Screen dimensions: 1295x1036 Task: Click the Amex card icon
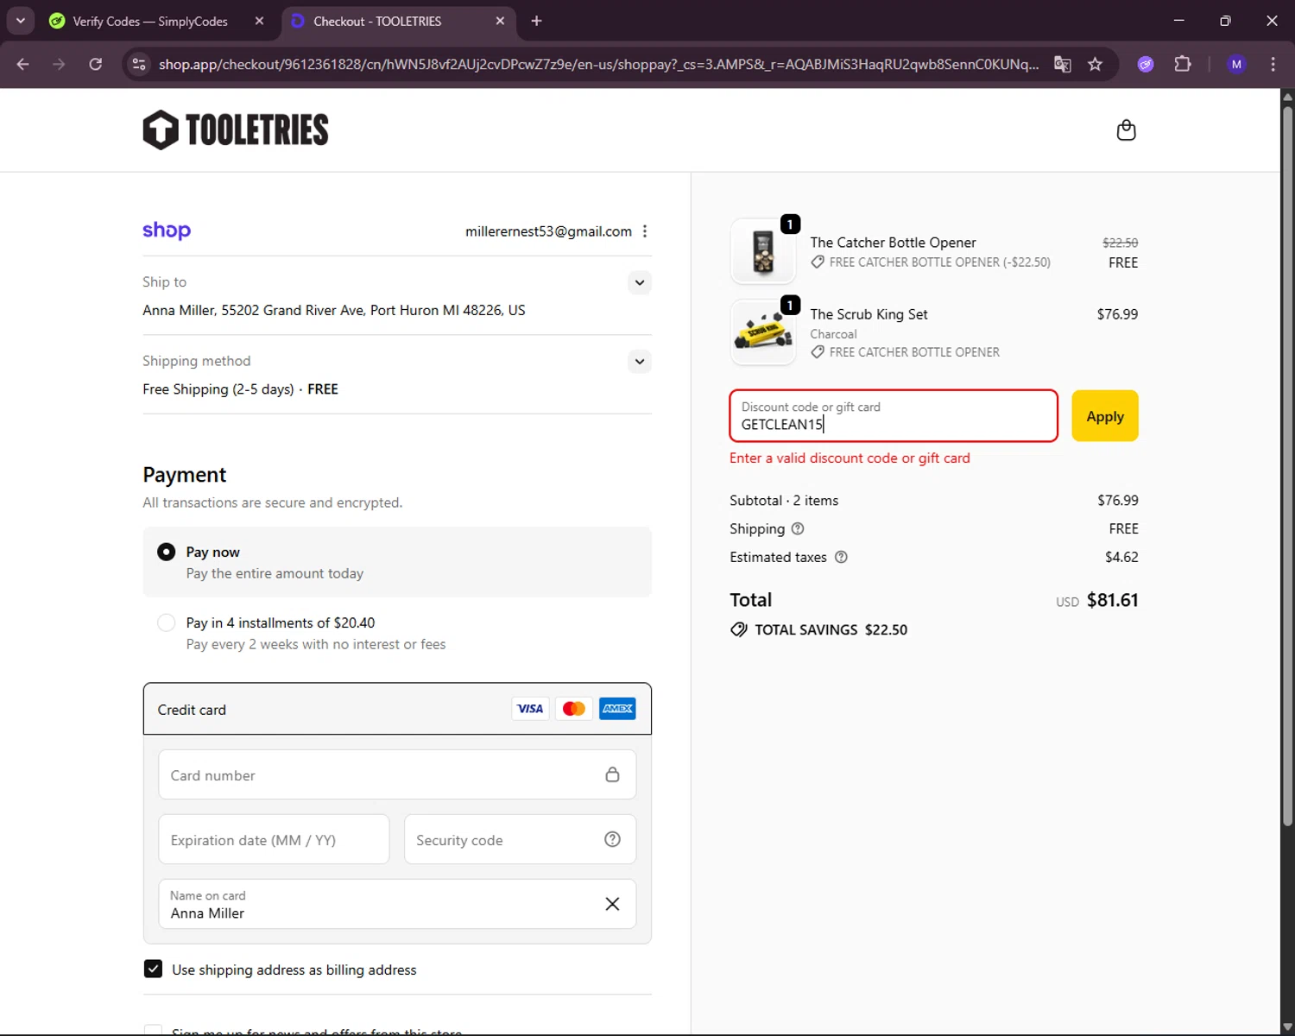pos(617,709)
